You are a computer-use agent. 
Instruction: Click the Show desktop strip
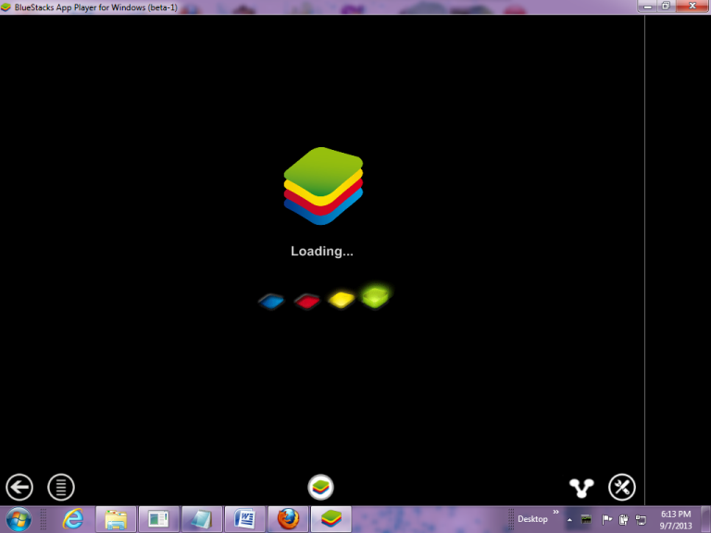click(x=706, y=519)
